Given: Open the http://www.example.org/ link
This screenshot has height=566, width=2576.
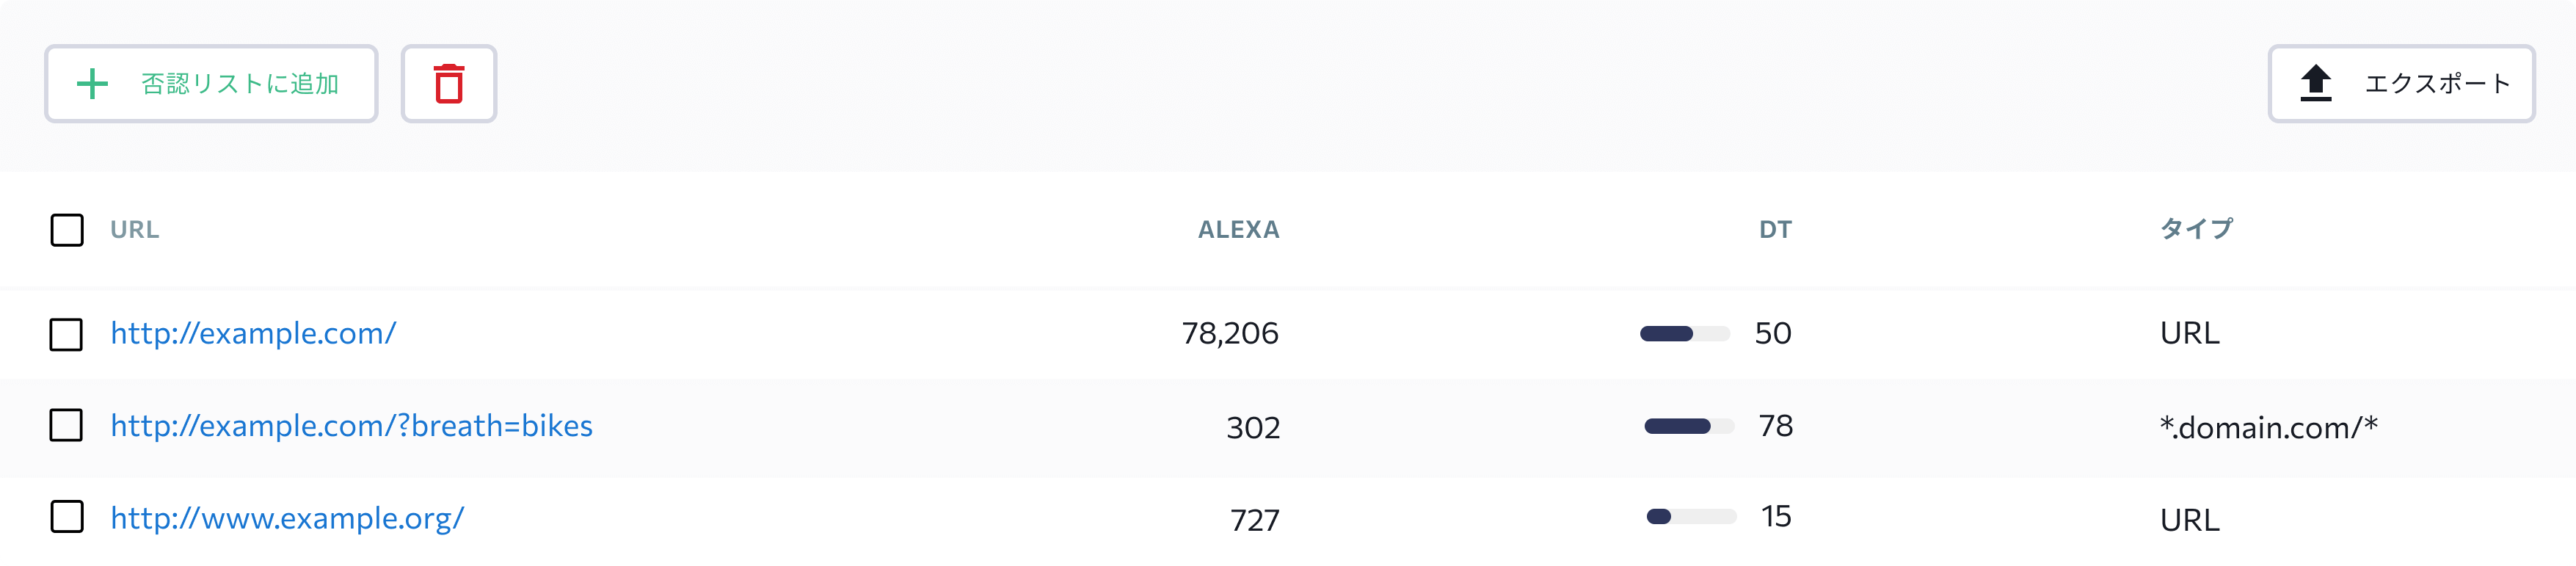Looking at the screenshot, I should 287,518.
